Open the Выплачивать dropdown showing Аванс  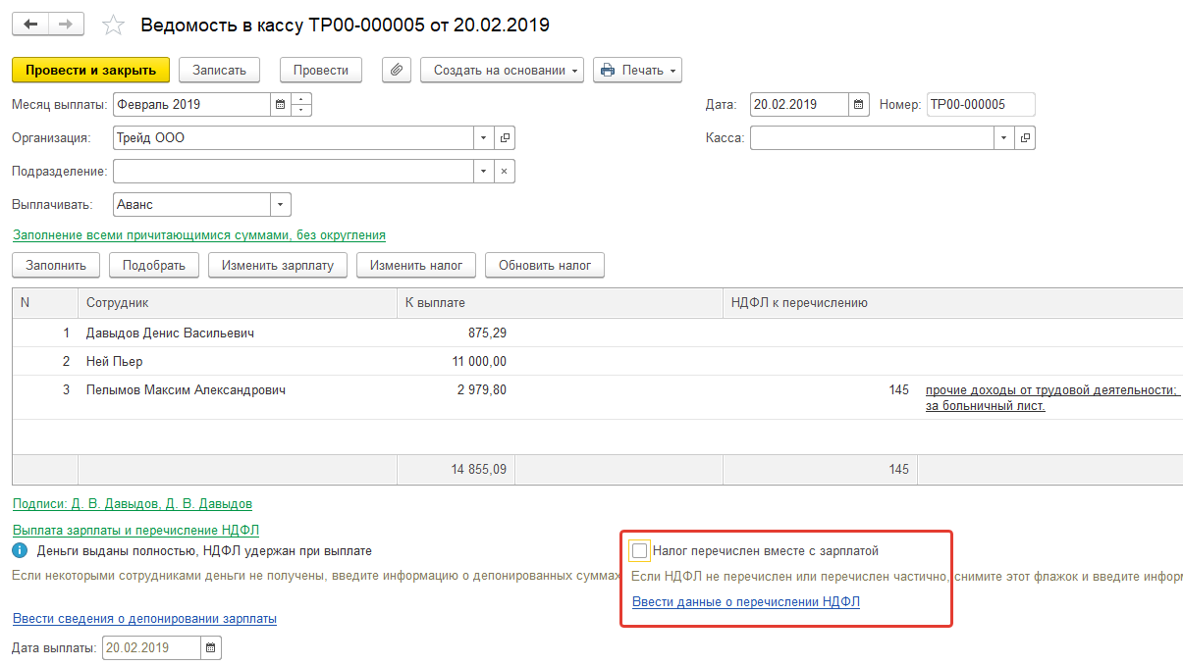[x=281, y=205]
